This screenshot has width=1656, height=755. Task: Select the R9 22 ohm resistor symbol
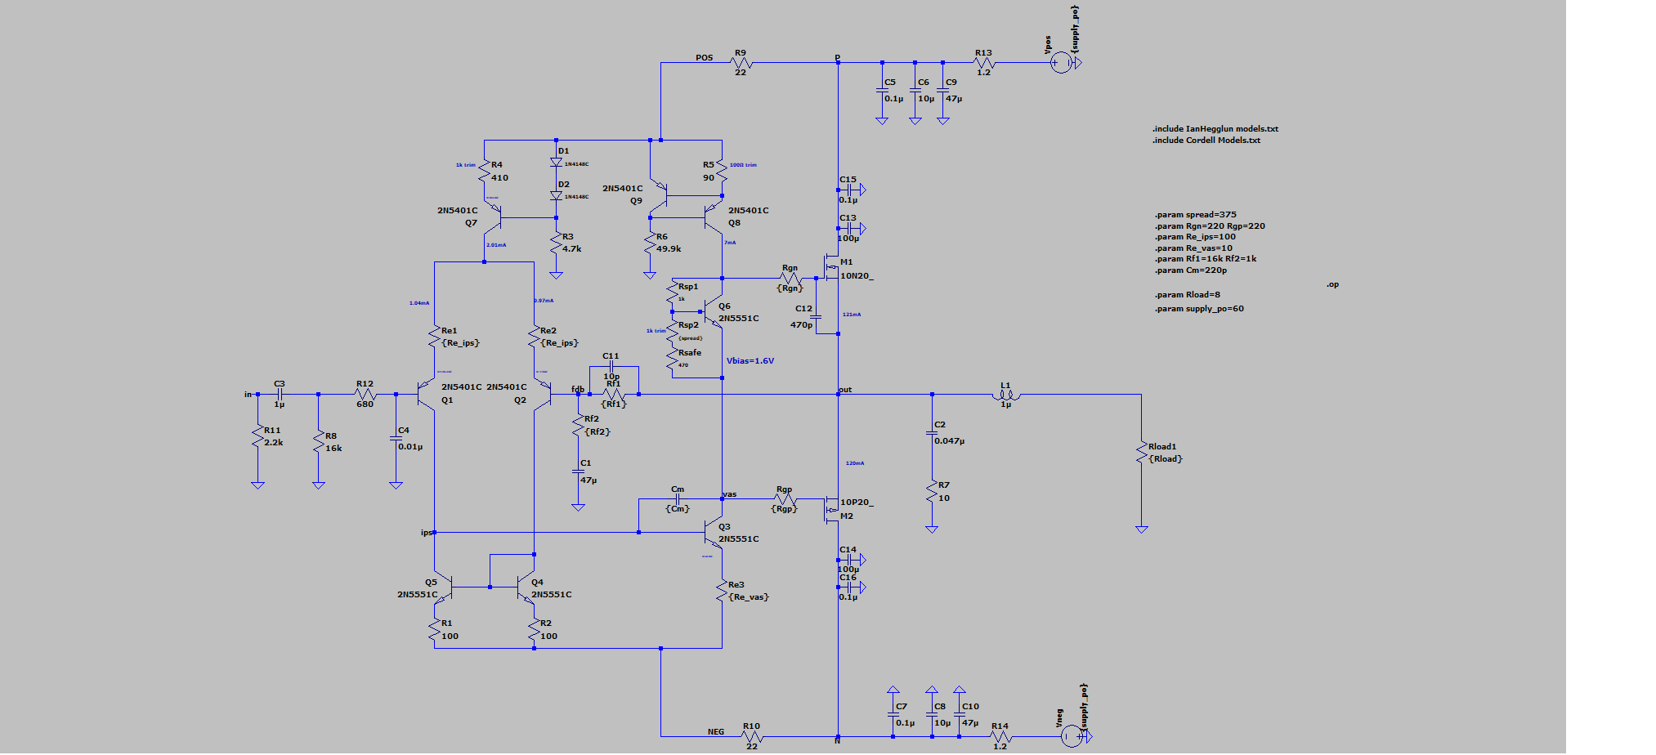coord(741,62)
